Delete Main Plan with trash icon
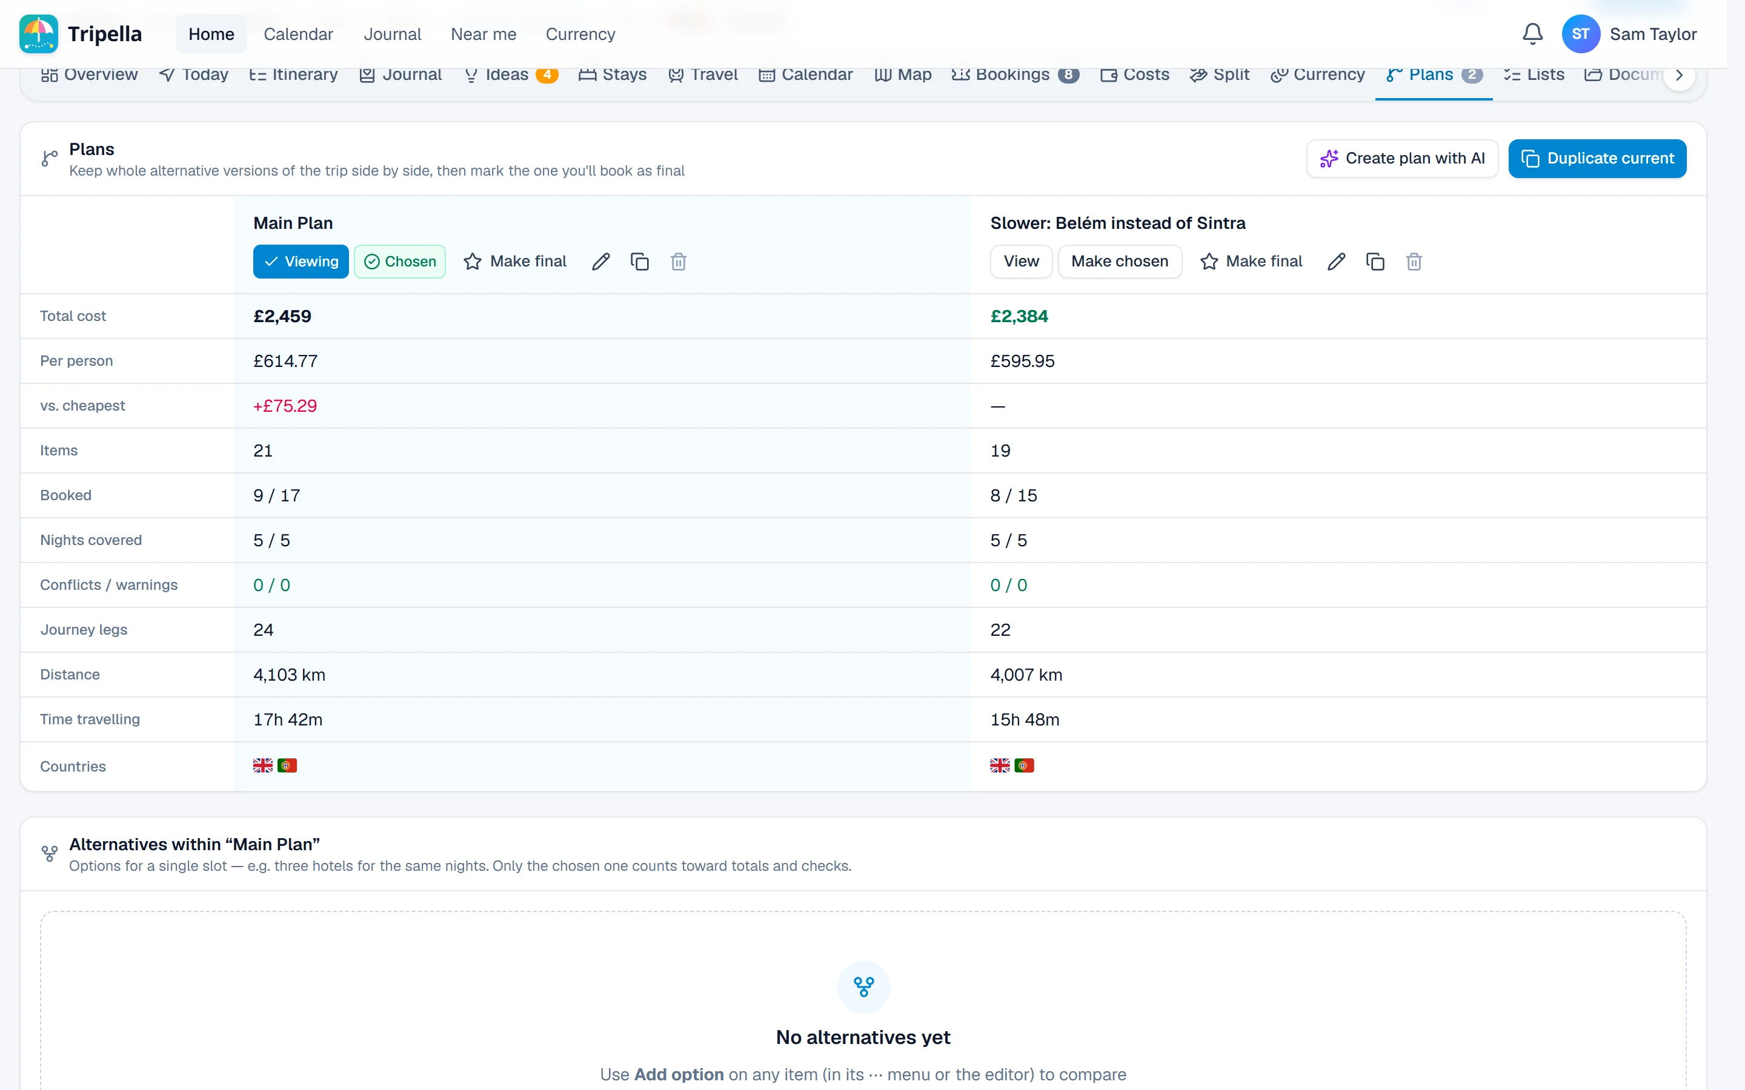Screen dimensions: 1745x1090 coord(679,262)
